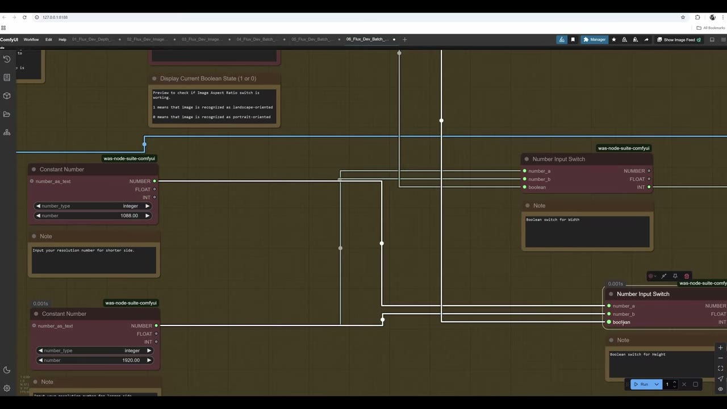Click the star favorites icon in the toolbar
The width and height of the screenshot is (727, 409).
coord(613,40)
